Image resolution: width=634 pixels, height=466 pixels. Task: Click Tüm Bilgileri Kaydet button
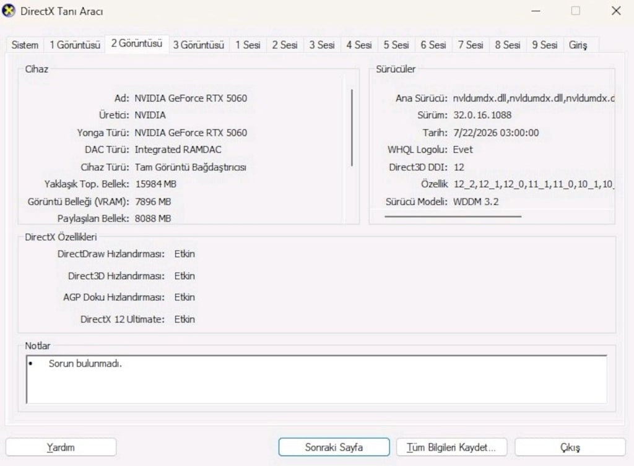451,447
